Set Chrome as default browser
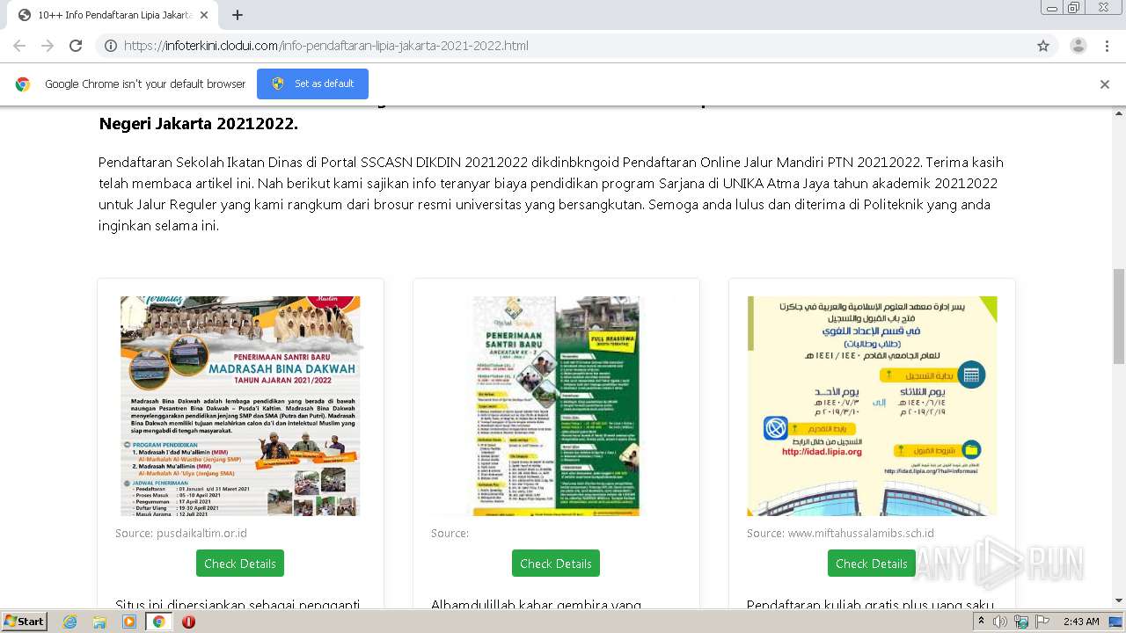Viewport: 1126px width, 633px height. [x=312, y=84]
